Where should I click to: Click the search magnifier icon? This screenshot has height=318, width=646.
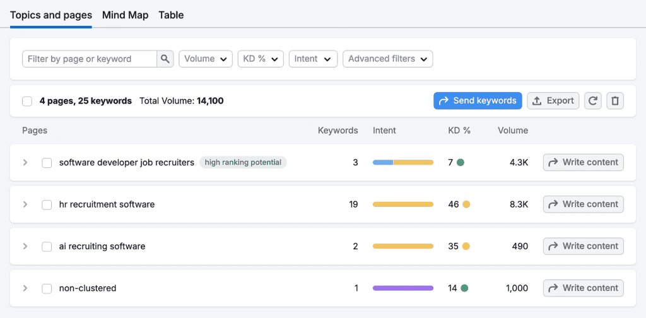165,59
